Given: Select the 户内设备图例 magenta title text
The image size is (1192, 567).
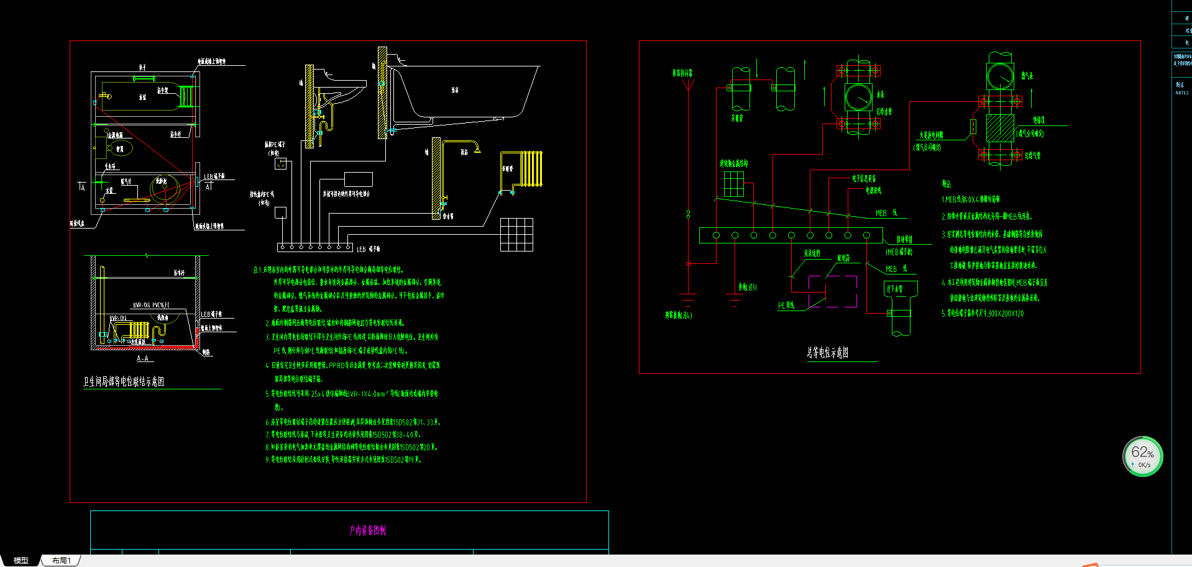Looking at the screenshot, I should tap(367, 530).
